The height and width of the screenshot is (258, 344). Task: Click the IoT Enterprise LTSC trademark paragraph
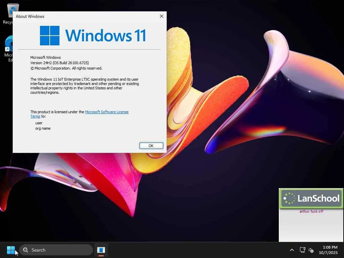(84, 86)
